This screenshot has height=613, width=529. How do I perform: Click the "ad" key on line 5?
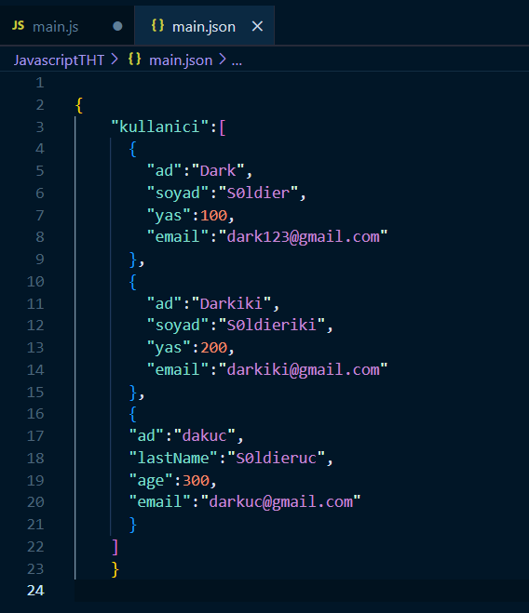tap(165, 171)
